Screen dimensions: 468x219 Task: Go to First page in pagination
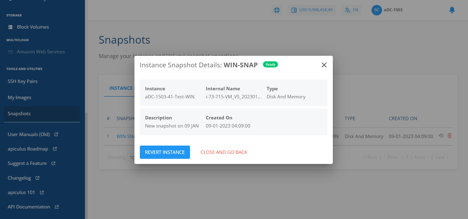click(370, 157)
